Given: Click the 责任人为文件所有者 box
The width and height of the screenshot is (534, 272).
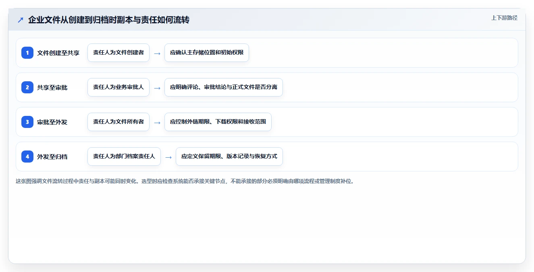Looking at the screenshot, I should (x=118, y=122).
